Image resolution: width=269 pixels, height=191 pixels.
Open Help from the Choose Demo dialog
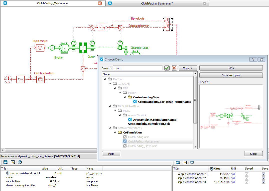tap(111, 153)
